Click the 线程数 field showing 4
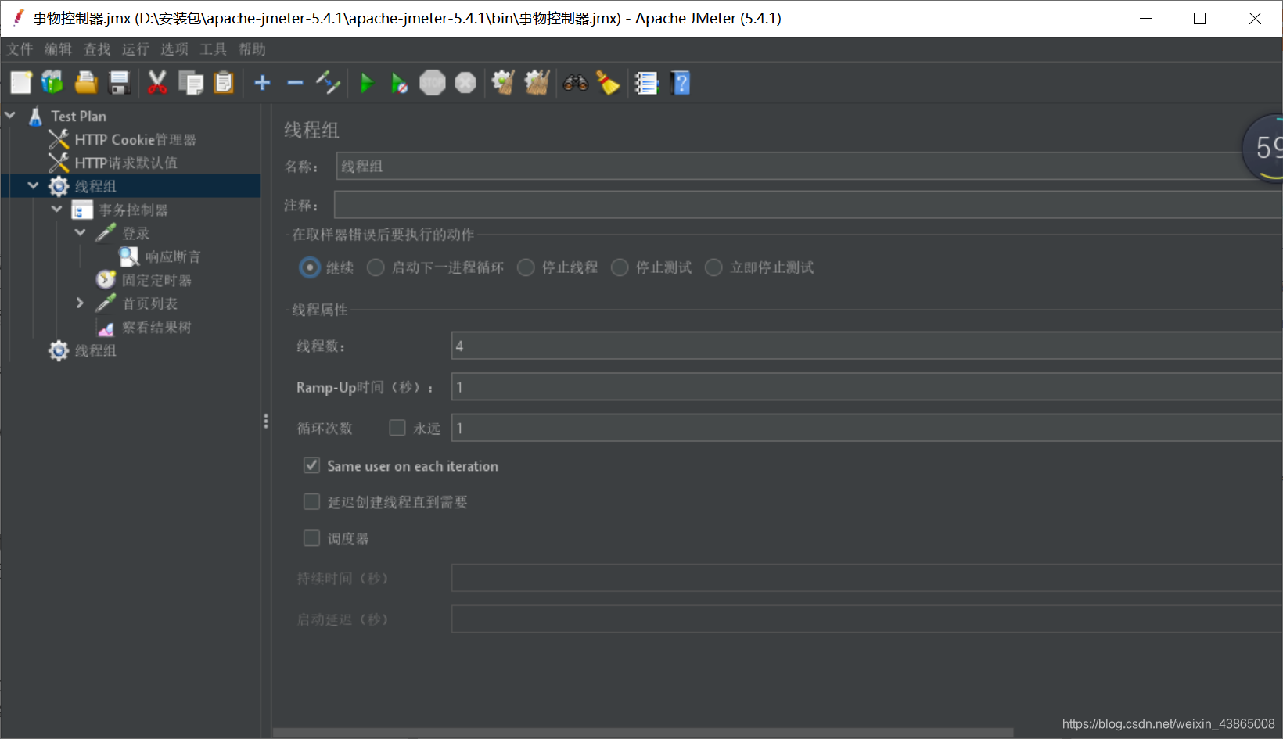 (867, 346)
